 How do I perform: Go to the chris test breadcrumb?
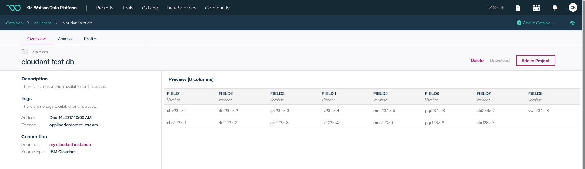[42, 23]
